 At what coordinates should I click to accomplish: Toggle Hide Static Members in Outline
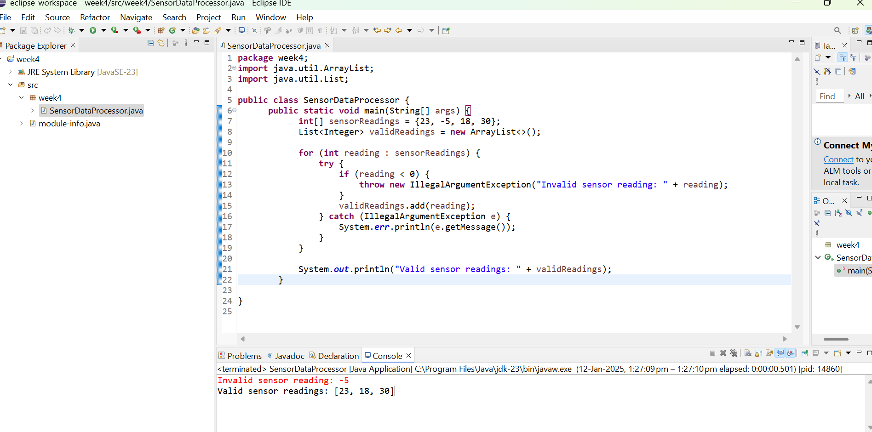pos(859,213)
